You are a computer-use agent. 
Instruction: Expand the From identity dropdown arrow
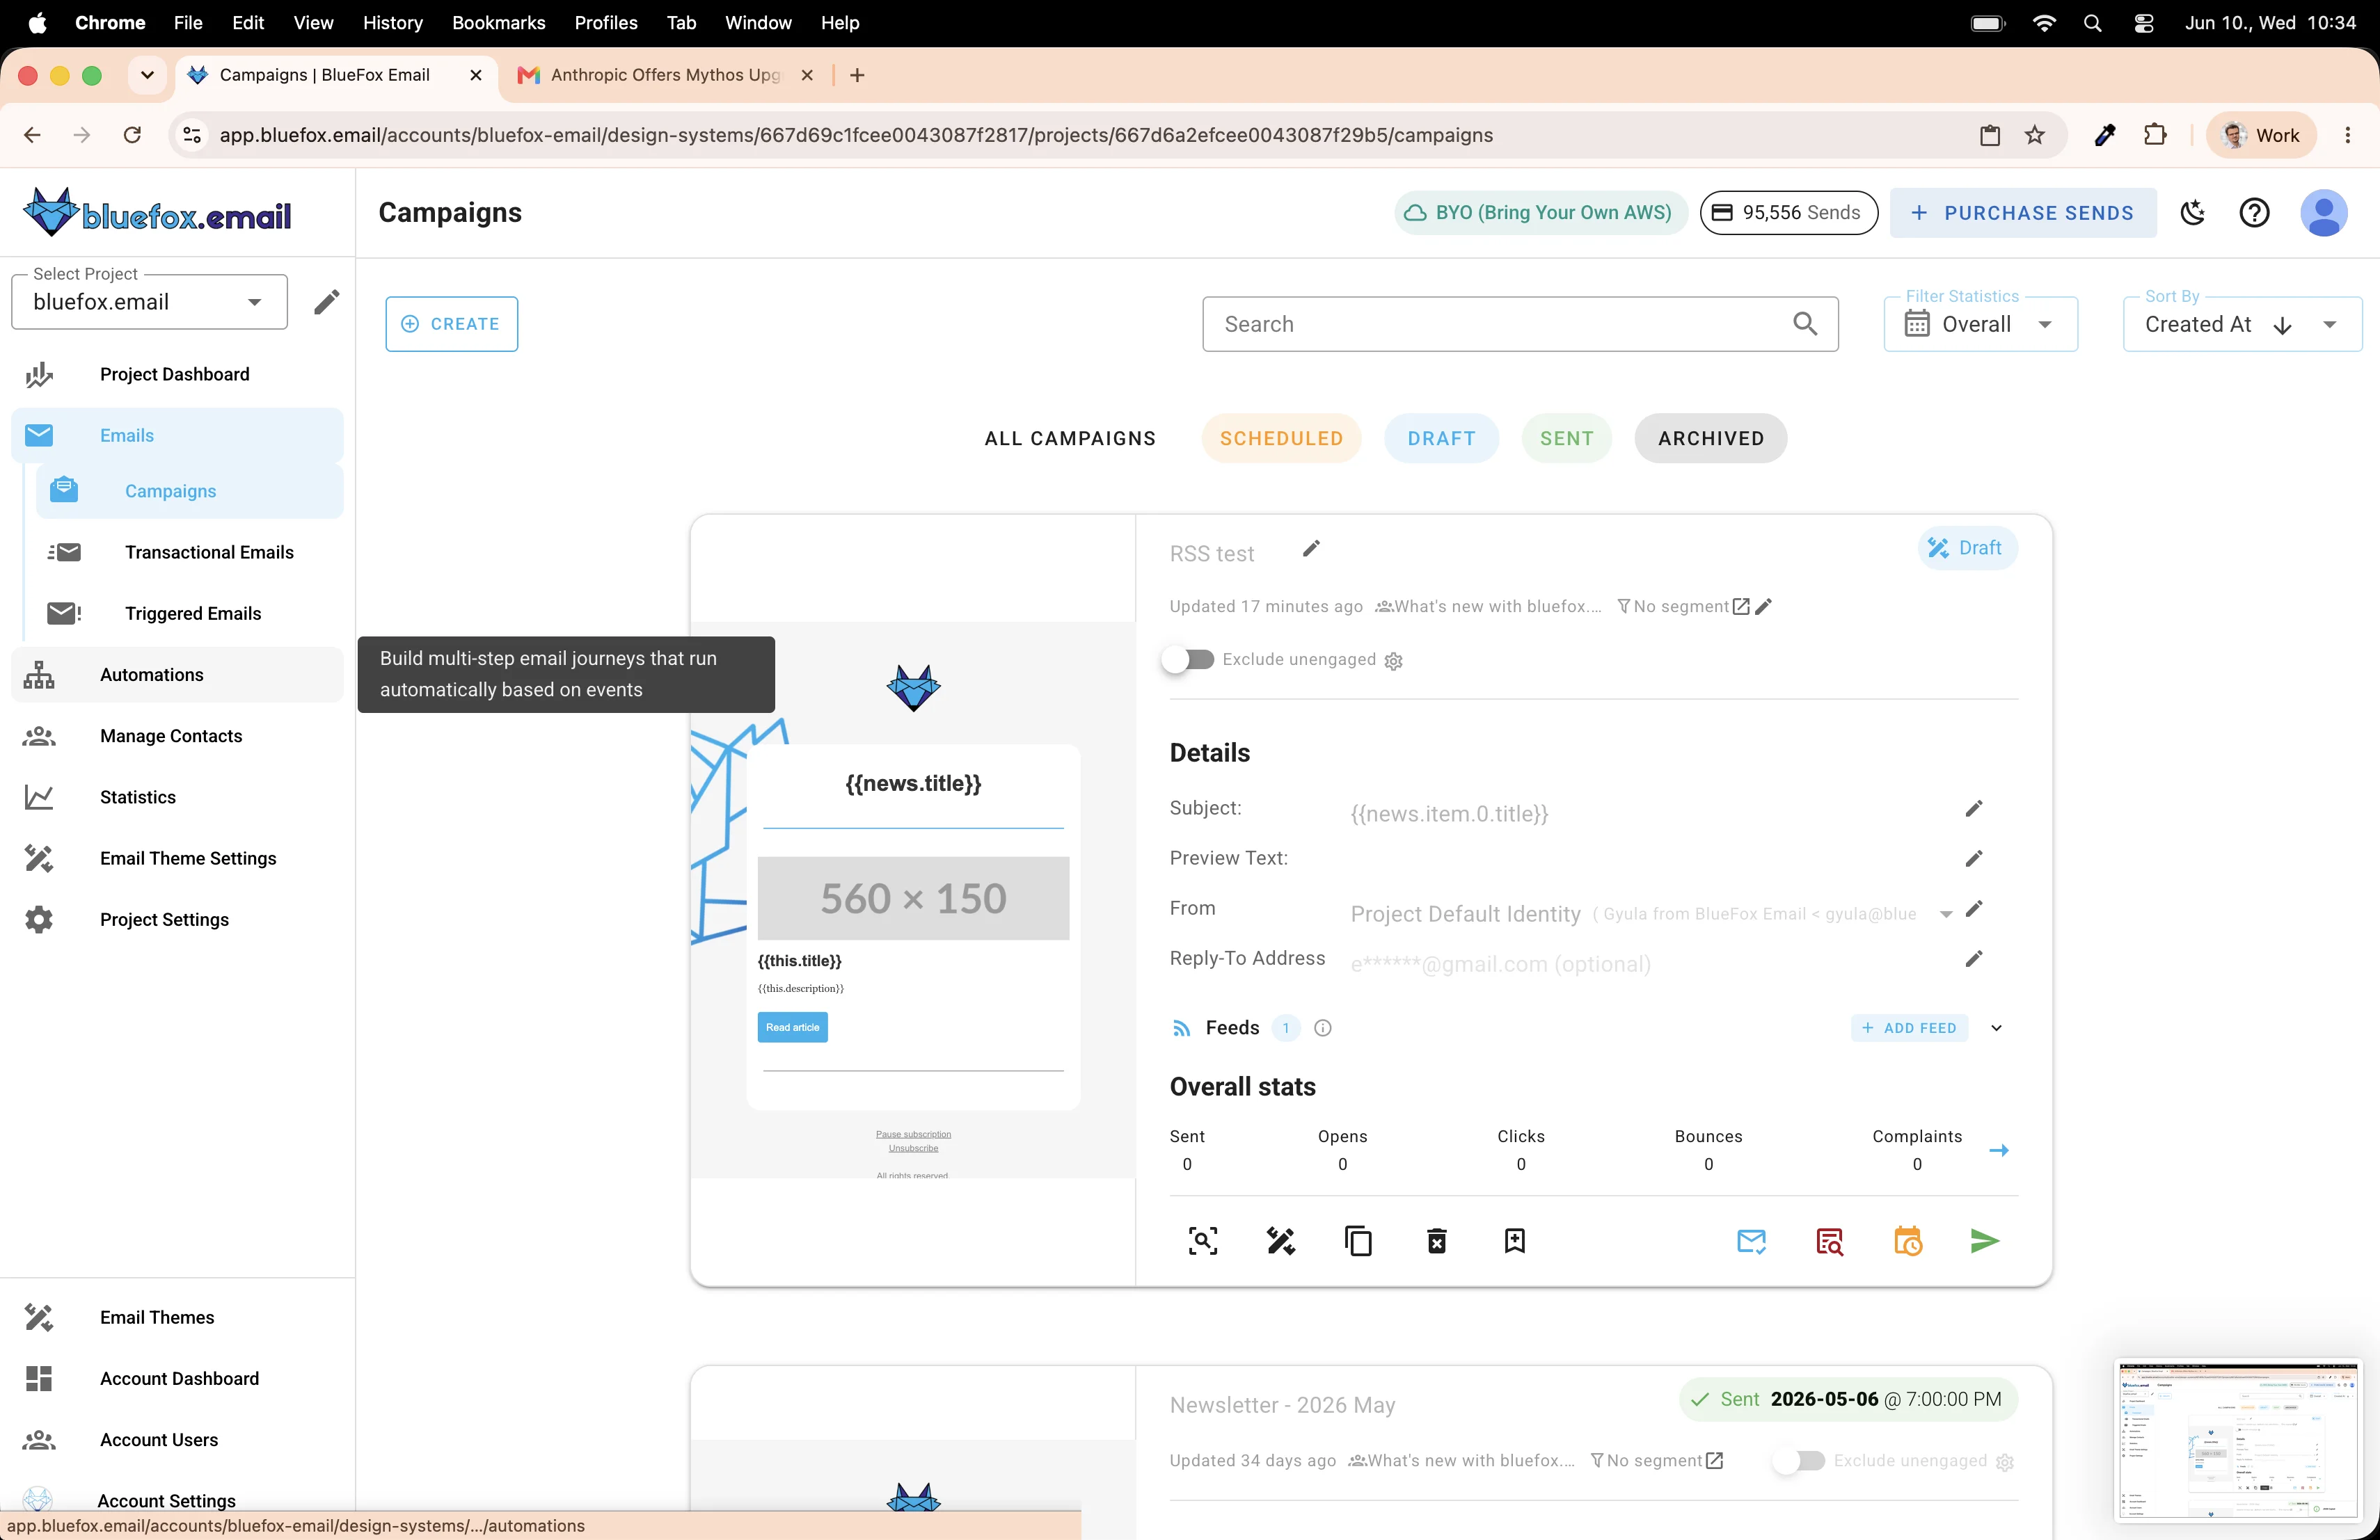coord(1945,915)
